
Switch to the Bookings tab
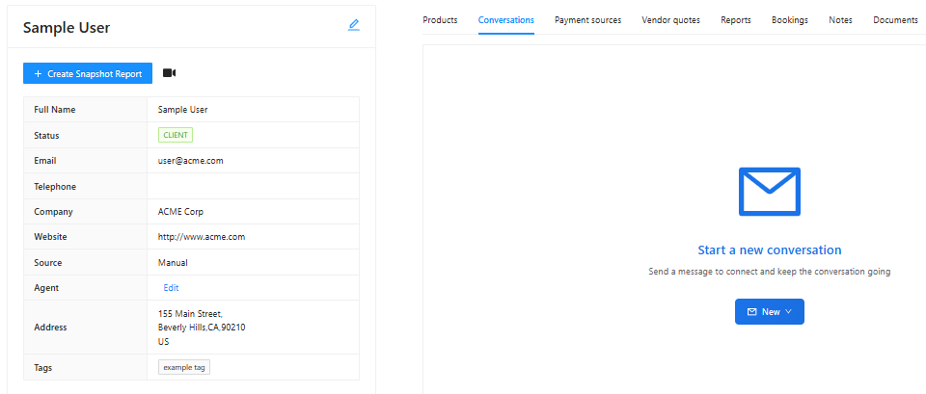[790, 20]
